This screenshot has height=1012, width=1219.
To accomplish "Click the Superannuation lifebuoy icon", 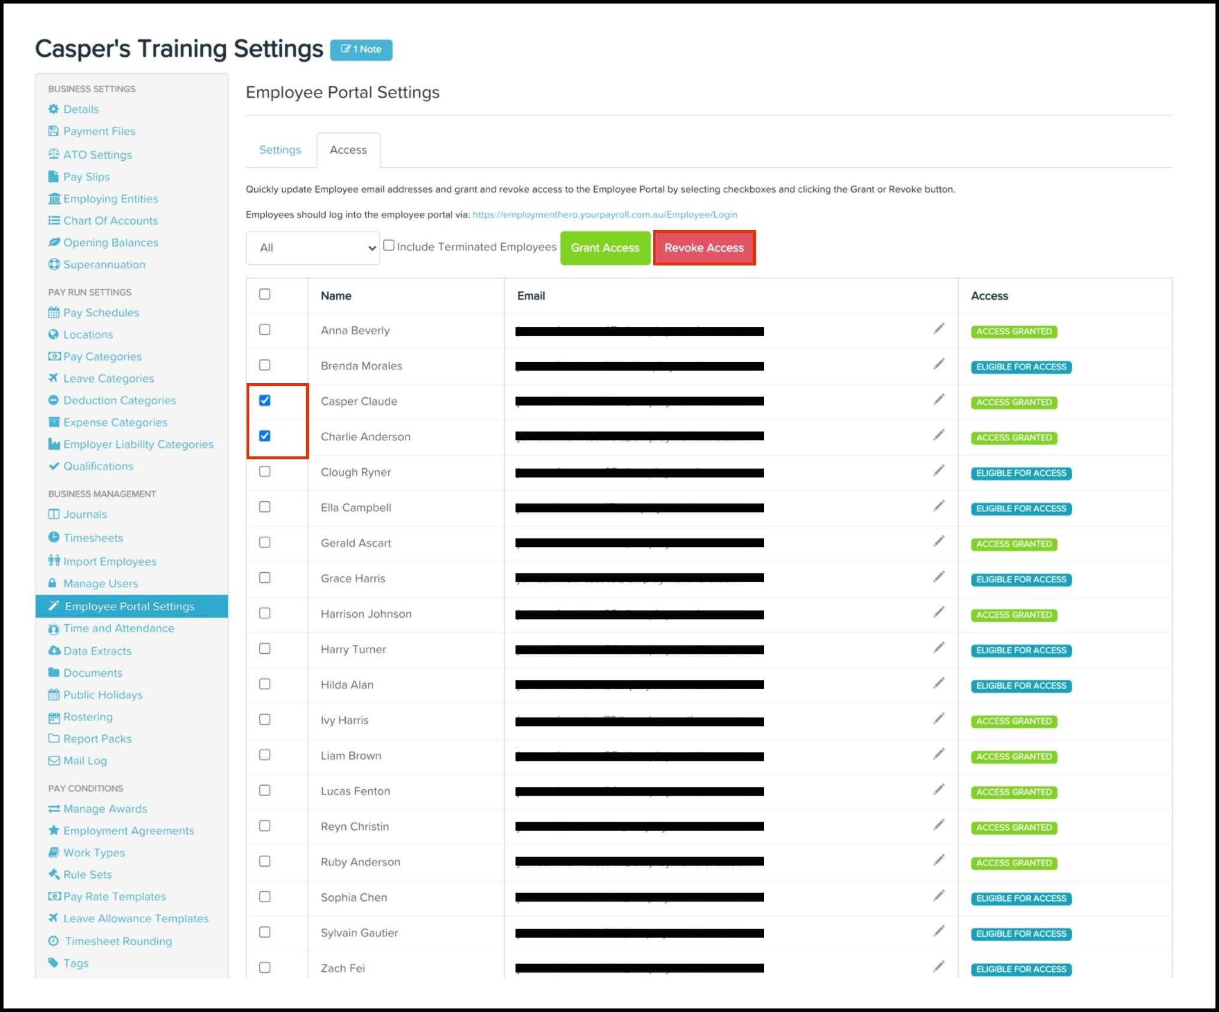I will click(54, 264).
